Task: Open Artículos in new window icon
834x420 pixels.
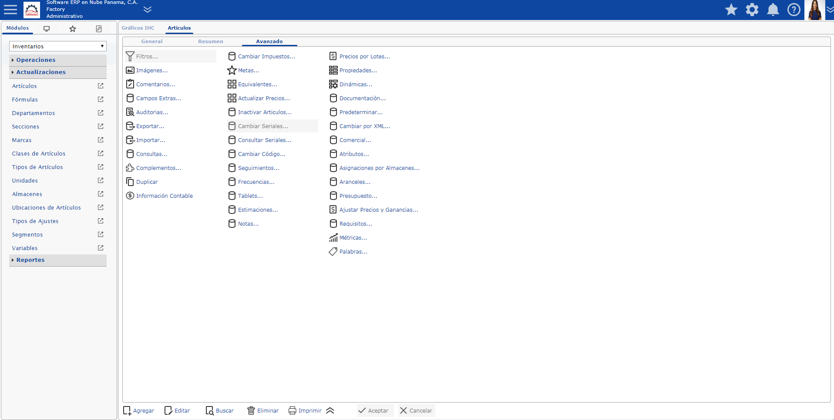Action: (101, 86)
